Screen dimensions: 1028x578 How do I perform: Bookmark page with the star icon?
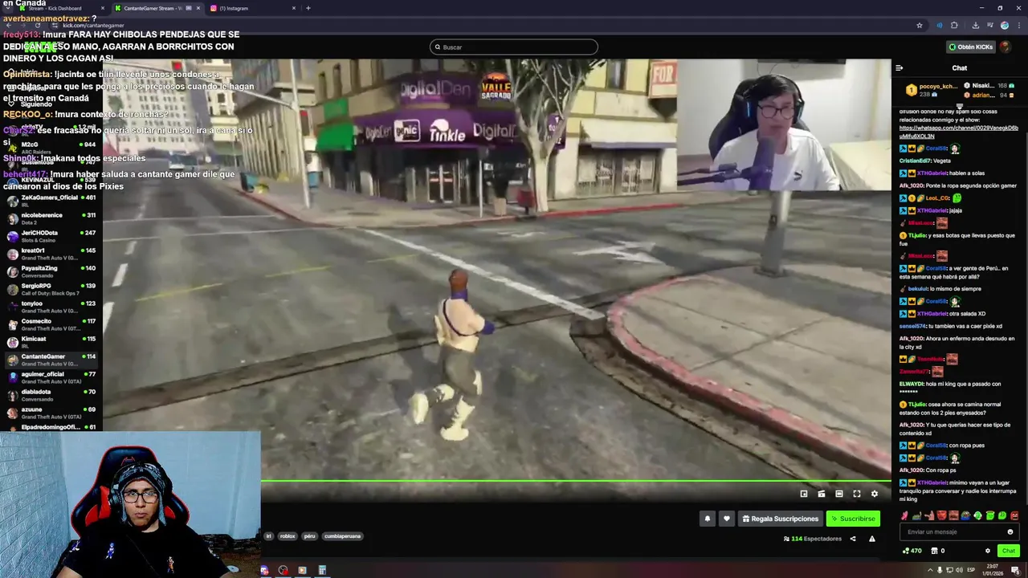[920, 25]
